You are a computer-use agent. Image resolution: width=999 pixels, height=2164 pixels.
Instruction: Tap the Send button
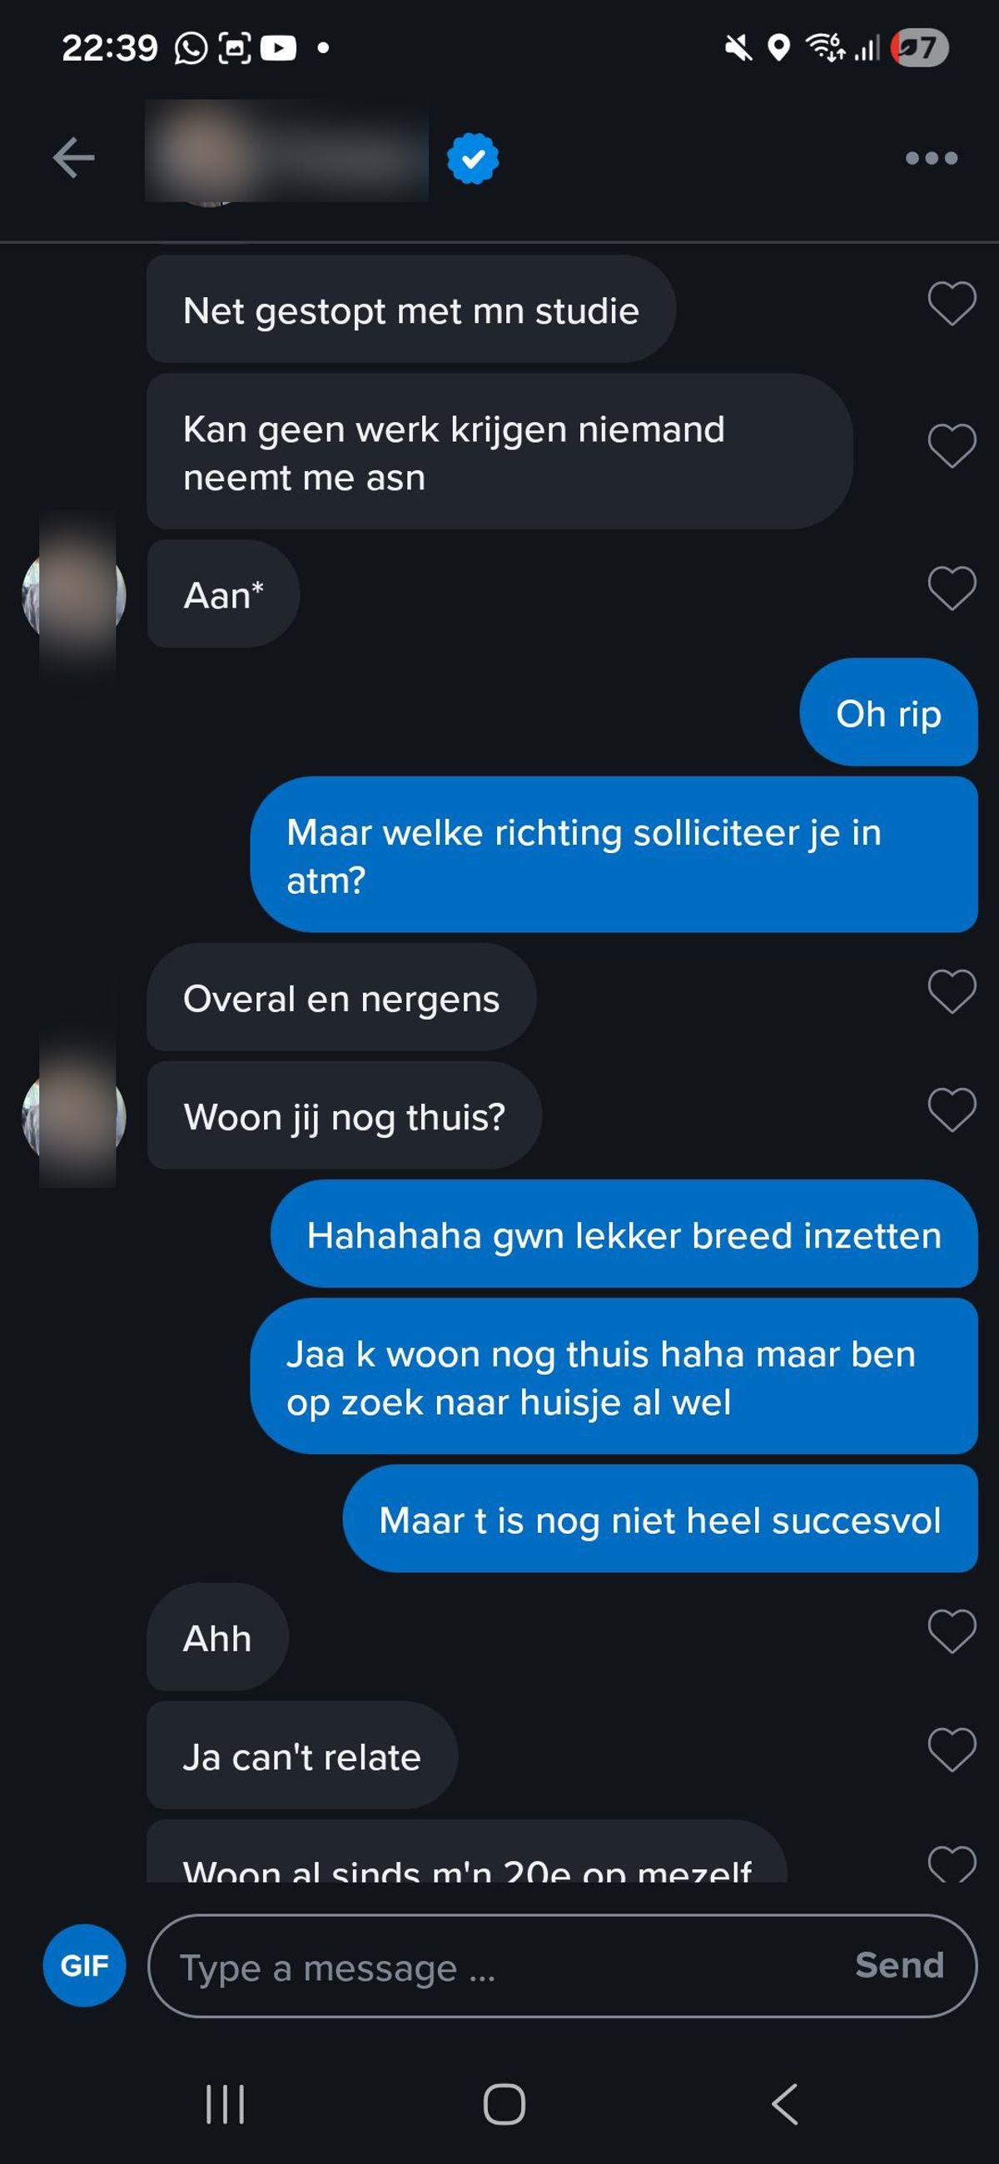coord(899,1965)
